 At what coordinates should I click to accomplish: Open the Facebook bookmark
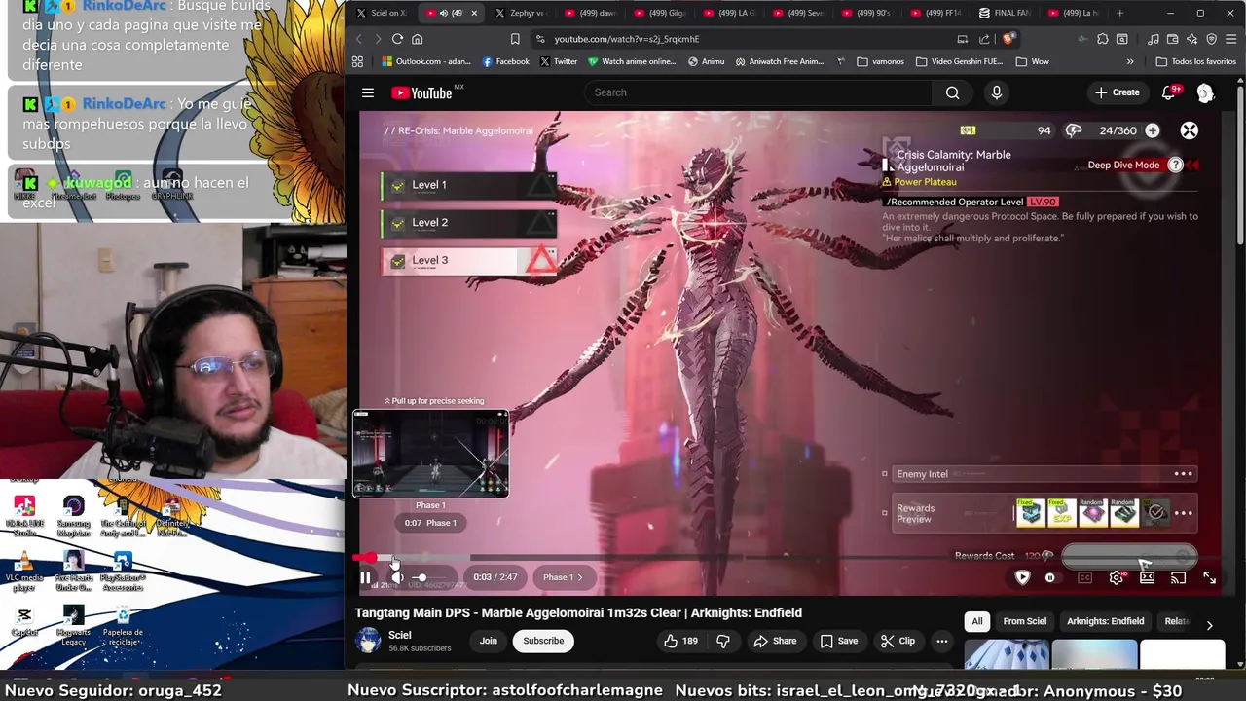tap(506, 61)
